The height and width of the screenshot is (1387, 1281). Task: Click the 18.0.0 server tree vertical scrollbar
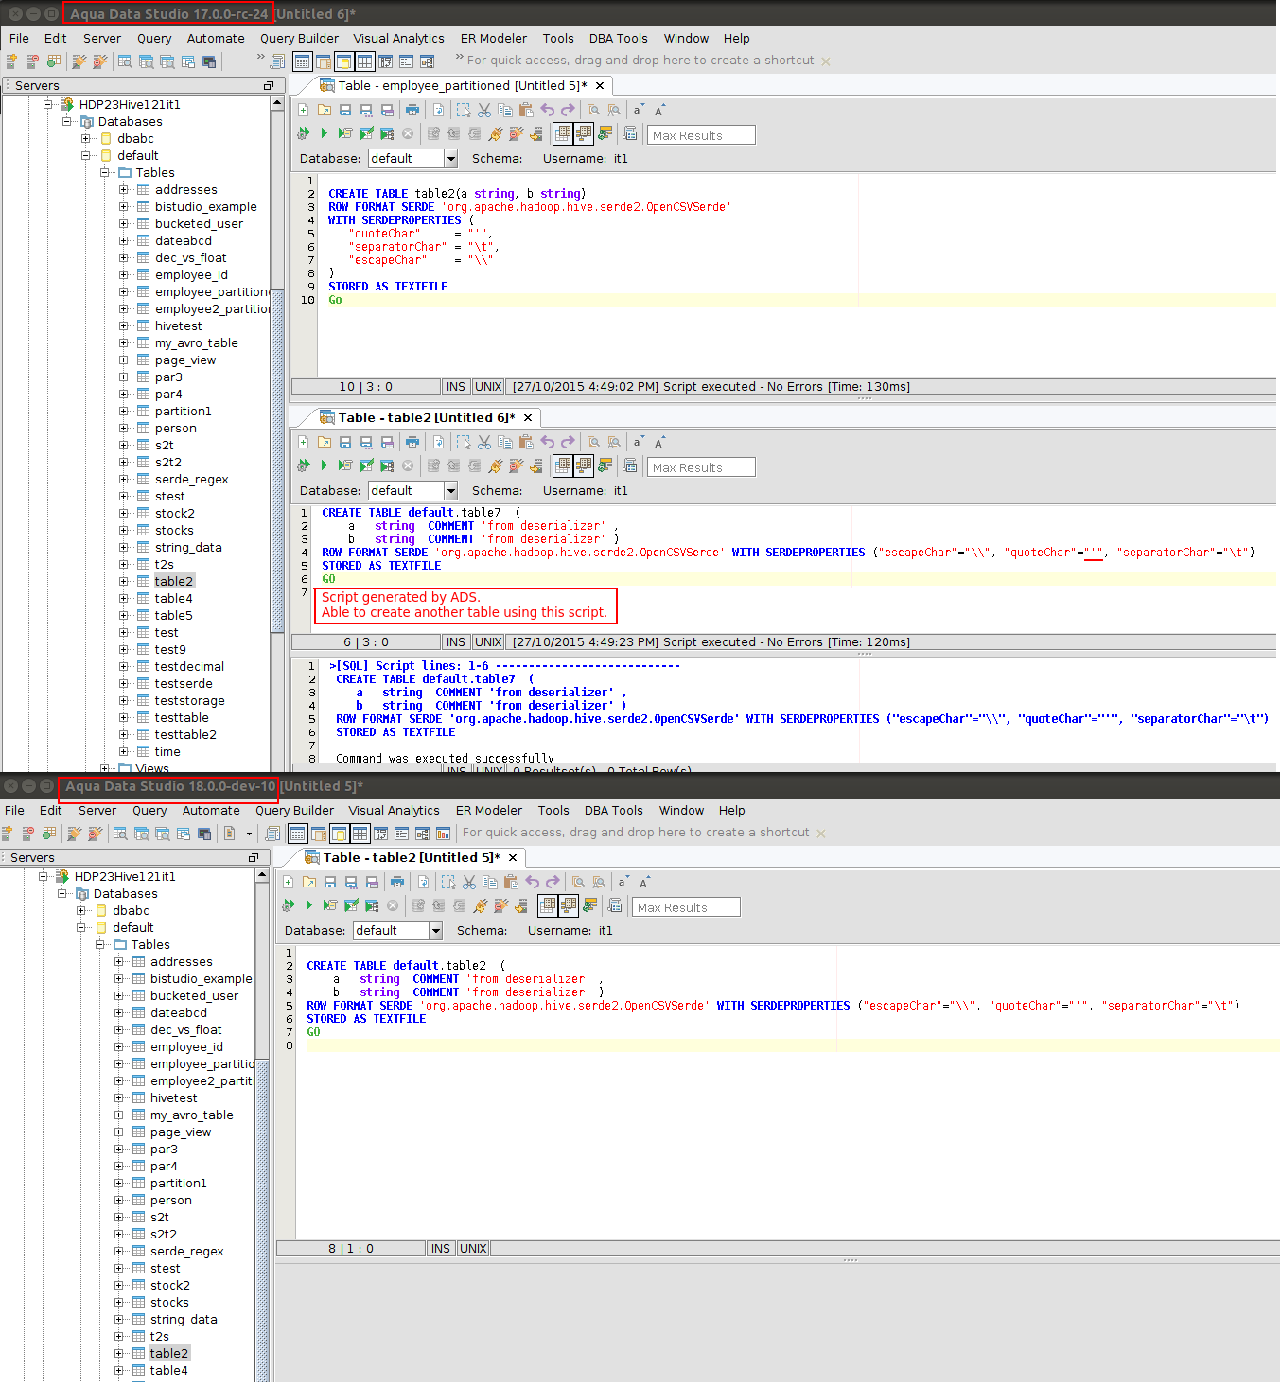point(262,1220)
